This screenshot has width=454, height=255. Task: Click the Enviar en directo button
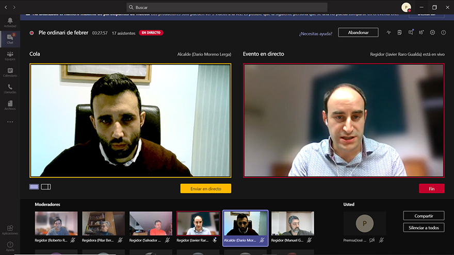pyautogui.click(x=205, y=189)
